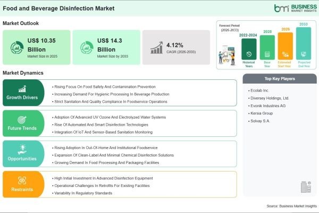
Task: Click Ecolab Inc. in key players list
Action: pyautogui.click(x=259, y=91)
